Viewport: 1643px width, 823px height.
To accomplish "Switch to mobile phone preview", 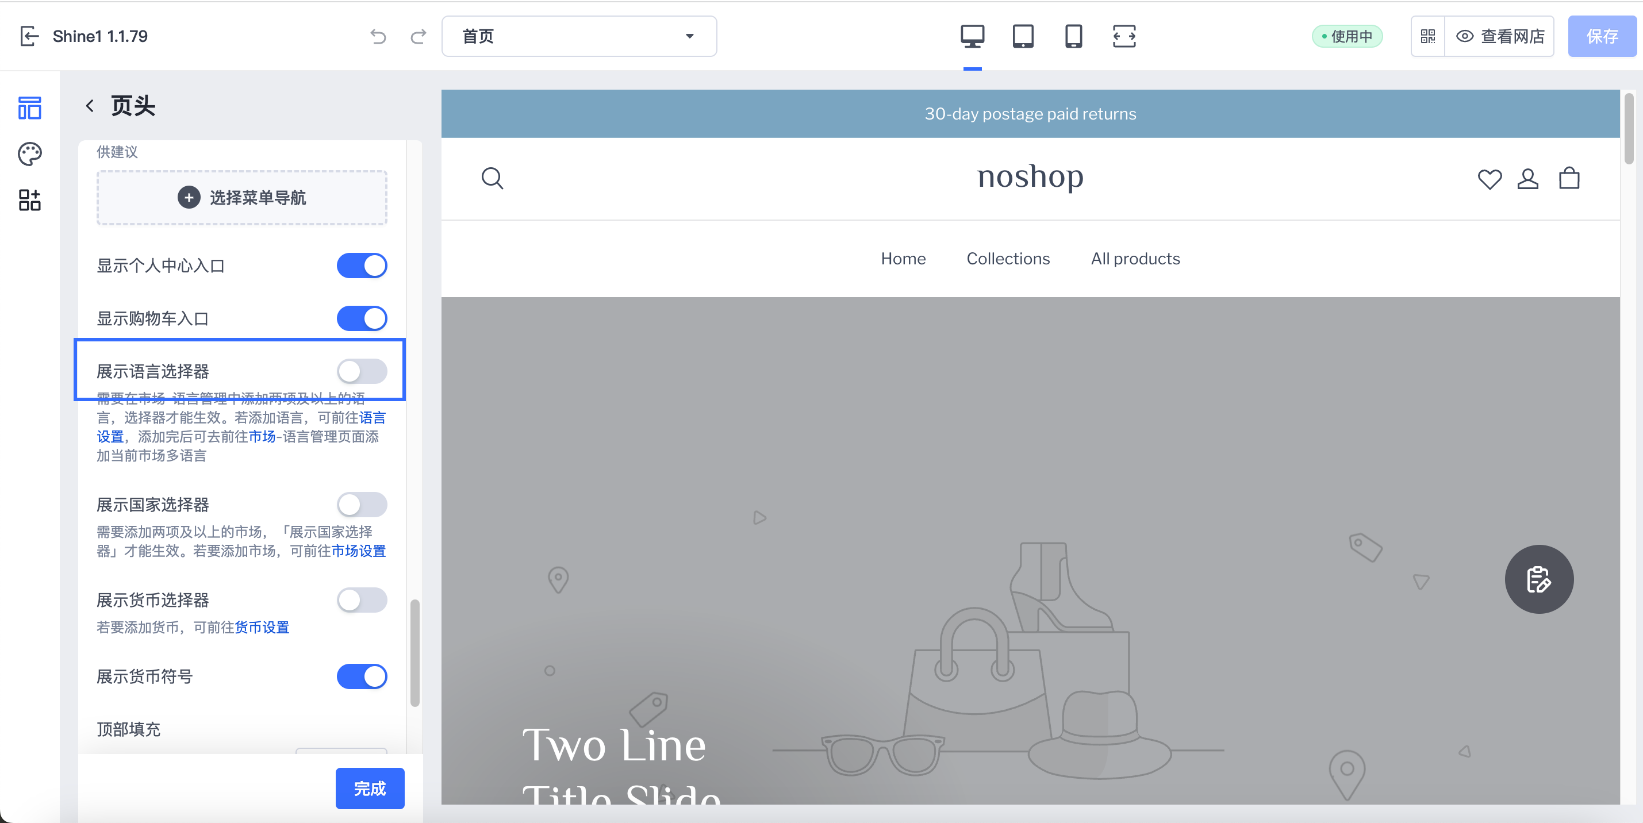I will (x=1073, y=36).
